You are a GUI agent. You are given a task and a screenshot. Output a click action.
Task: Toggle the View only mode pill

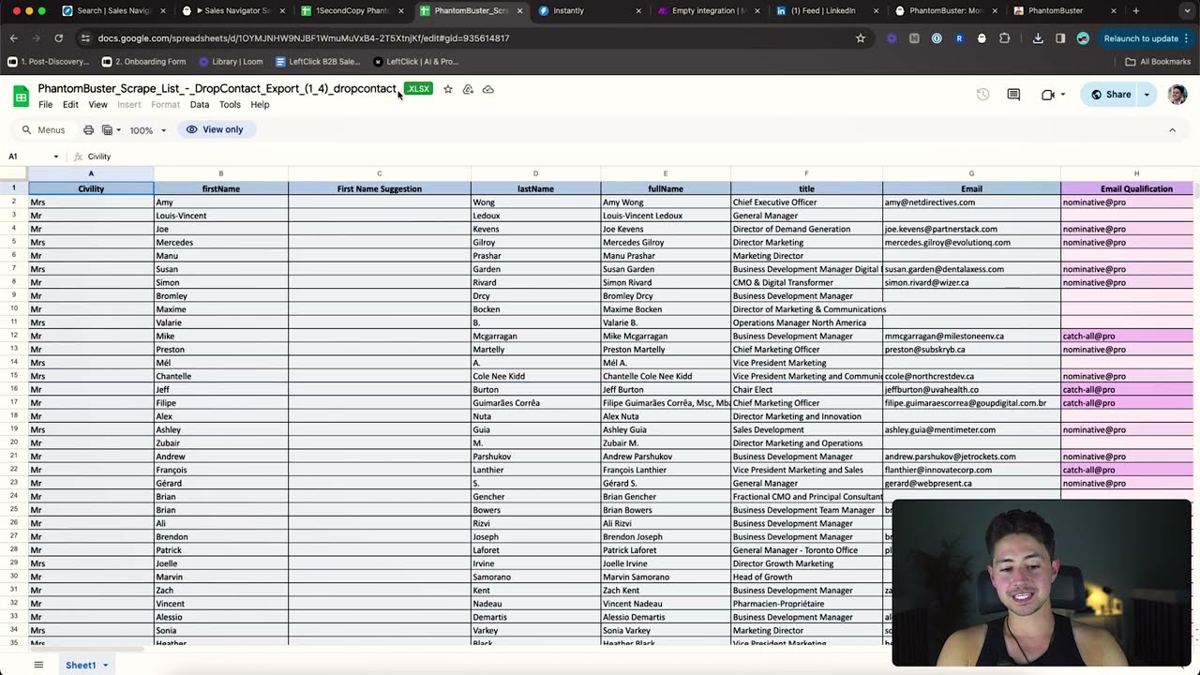(215, 129)
